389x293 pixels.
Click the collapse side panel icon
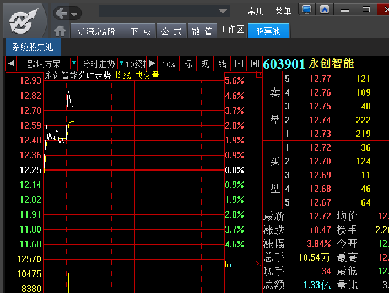click(255, 64)
